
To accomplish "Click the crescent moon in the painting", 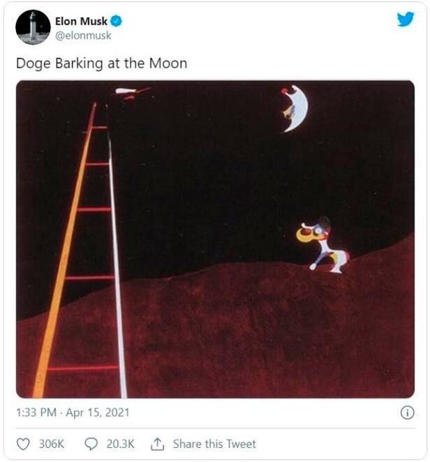I will click(x=297, y=108).
